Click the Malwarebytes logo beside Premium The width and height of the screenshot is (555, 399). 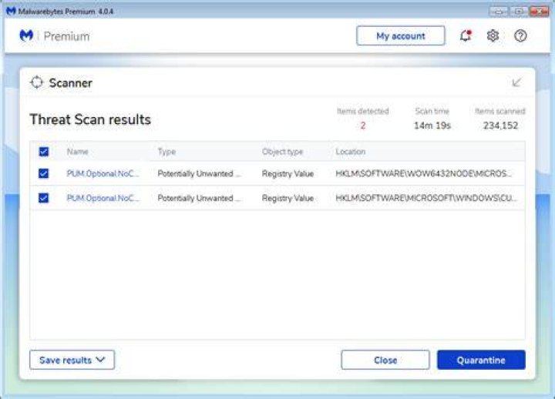26,35
